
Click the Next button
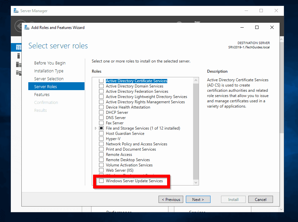(x=198, y=199)
